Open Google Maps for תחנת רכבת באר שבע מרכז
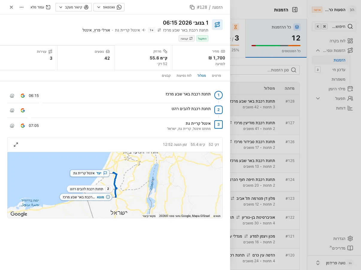The width and height of the screenshot is (361, 270). [x=23, y=96]
